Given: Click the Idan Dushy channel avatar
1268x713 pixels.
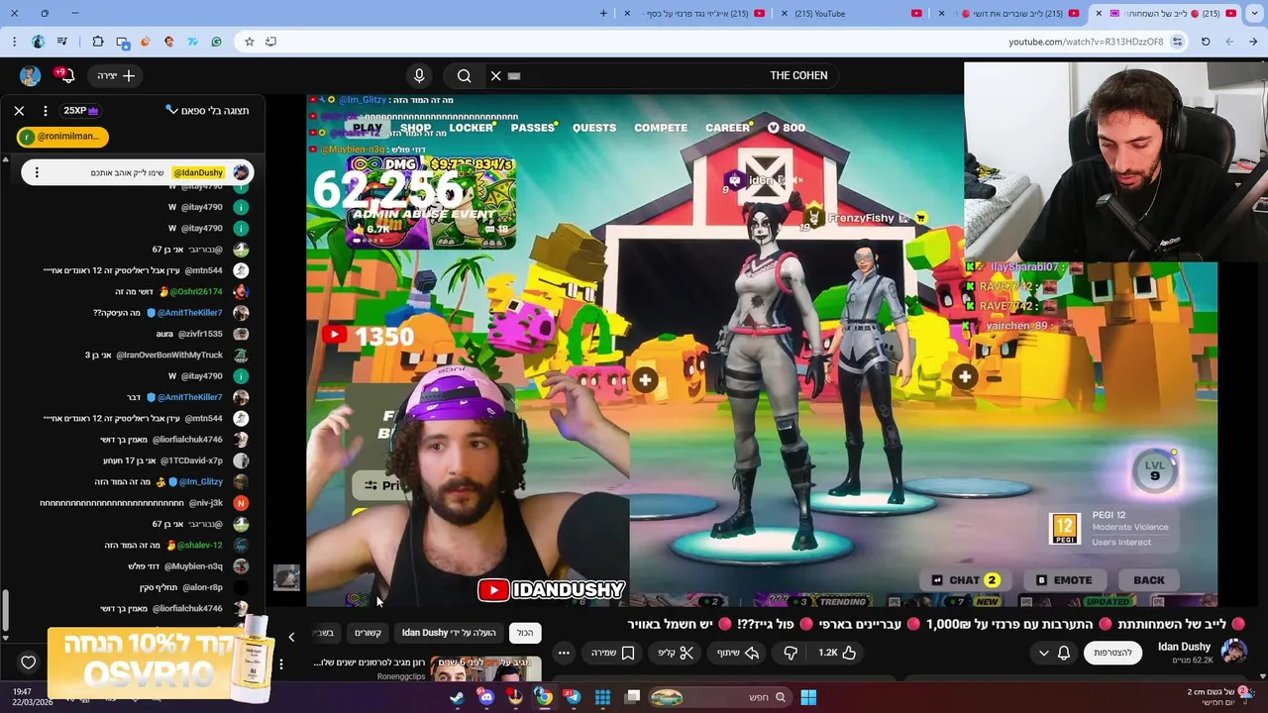Looking at the screenshot, I should click(x=1234, y=652).
